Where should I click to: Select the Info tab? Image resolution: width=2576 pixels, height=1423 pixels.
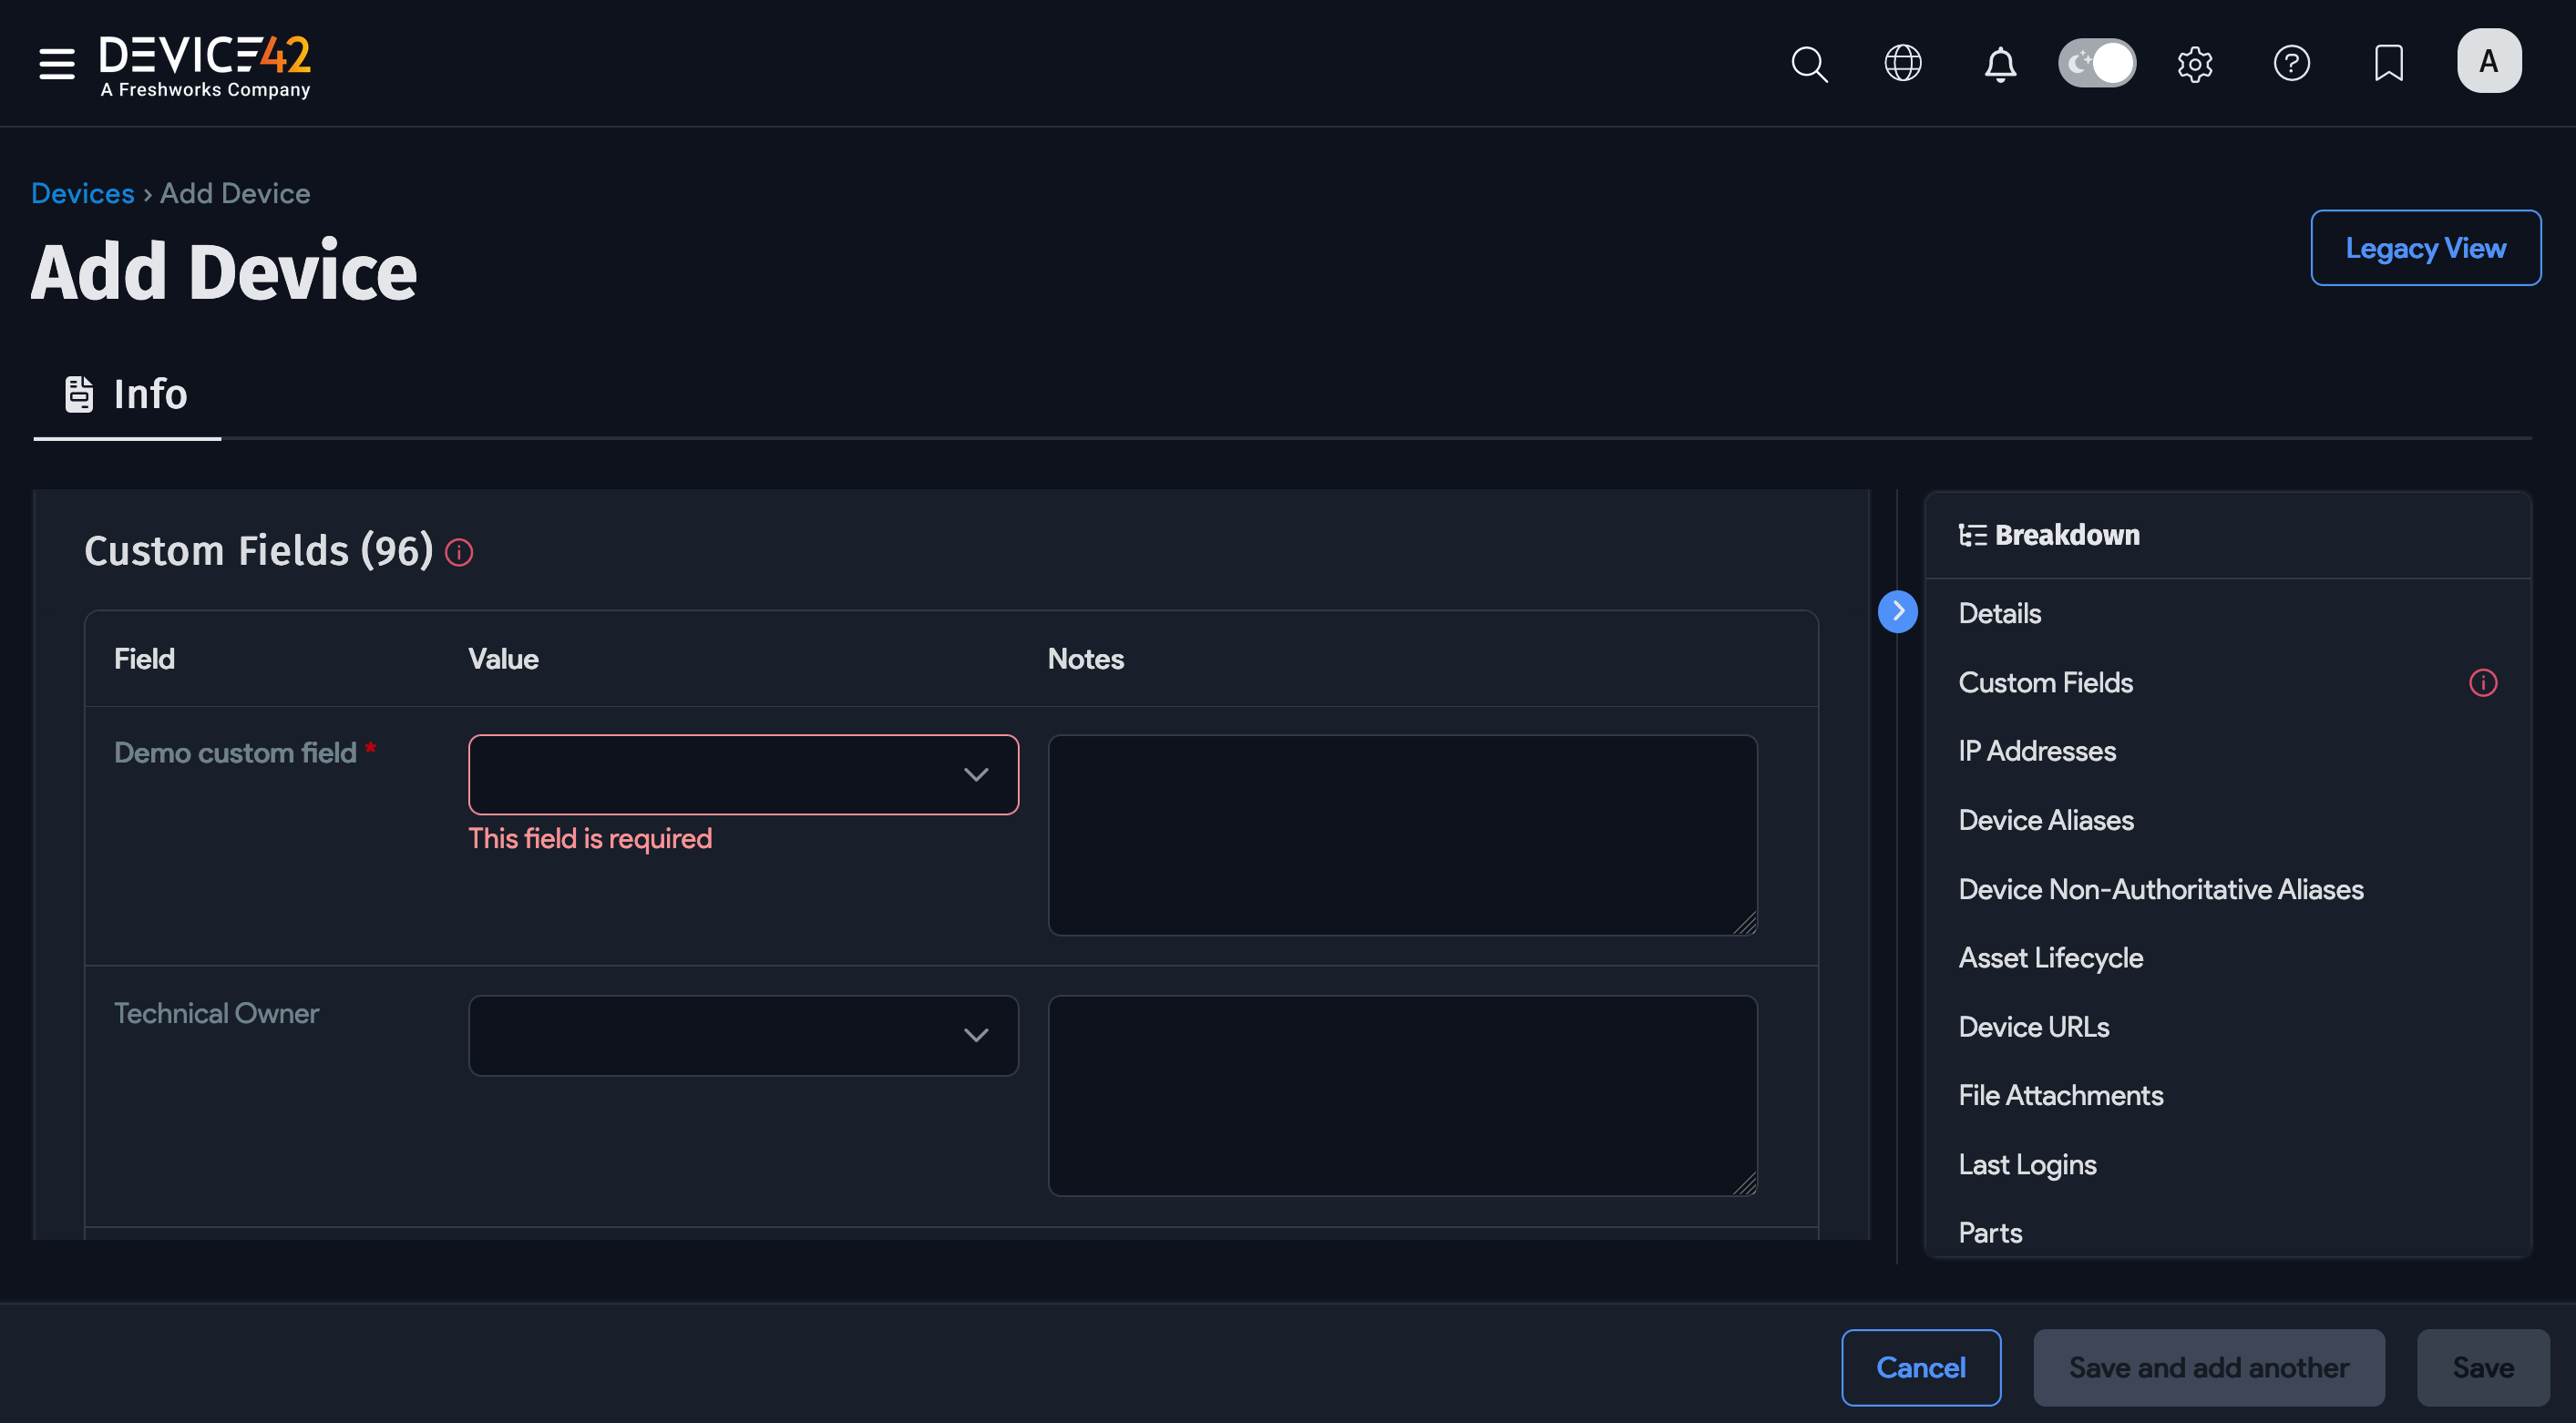(x=126, y=394)
